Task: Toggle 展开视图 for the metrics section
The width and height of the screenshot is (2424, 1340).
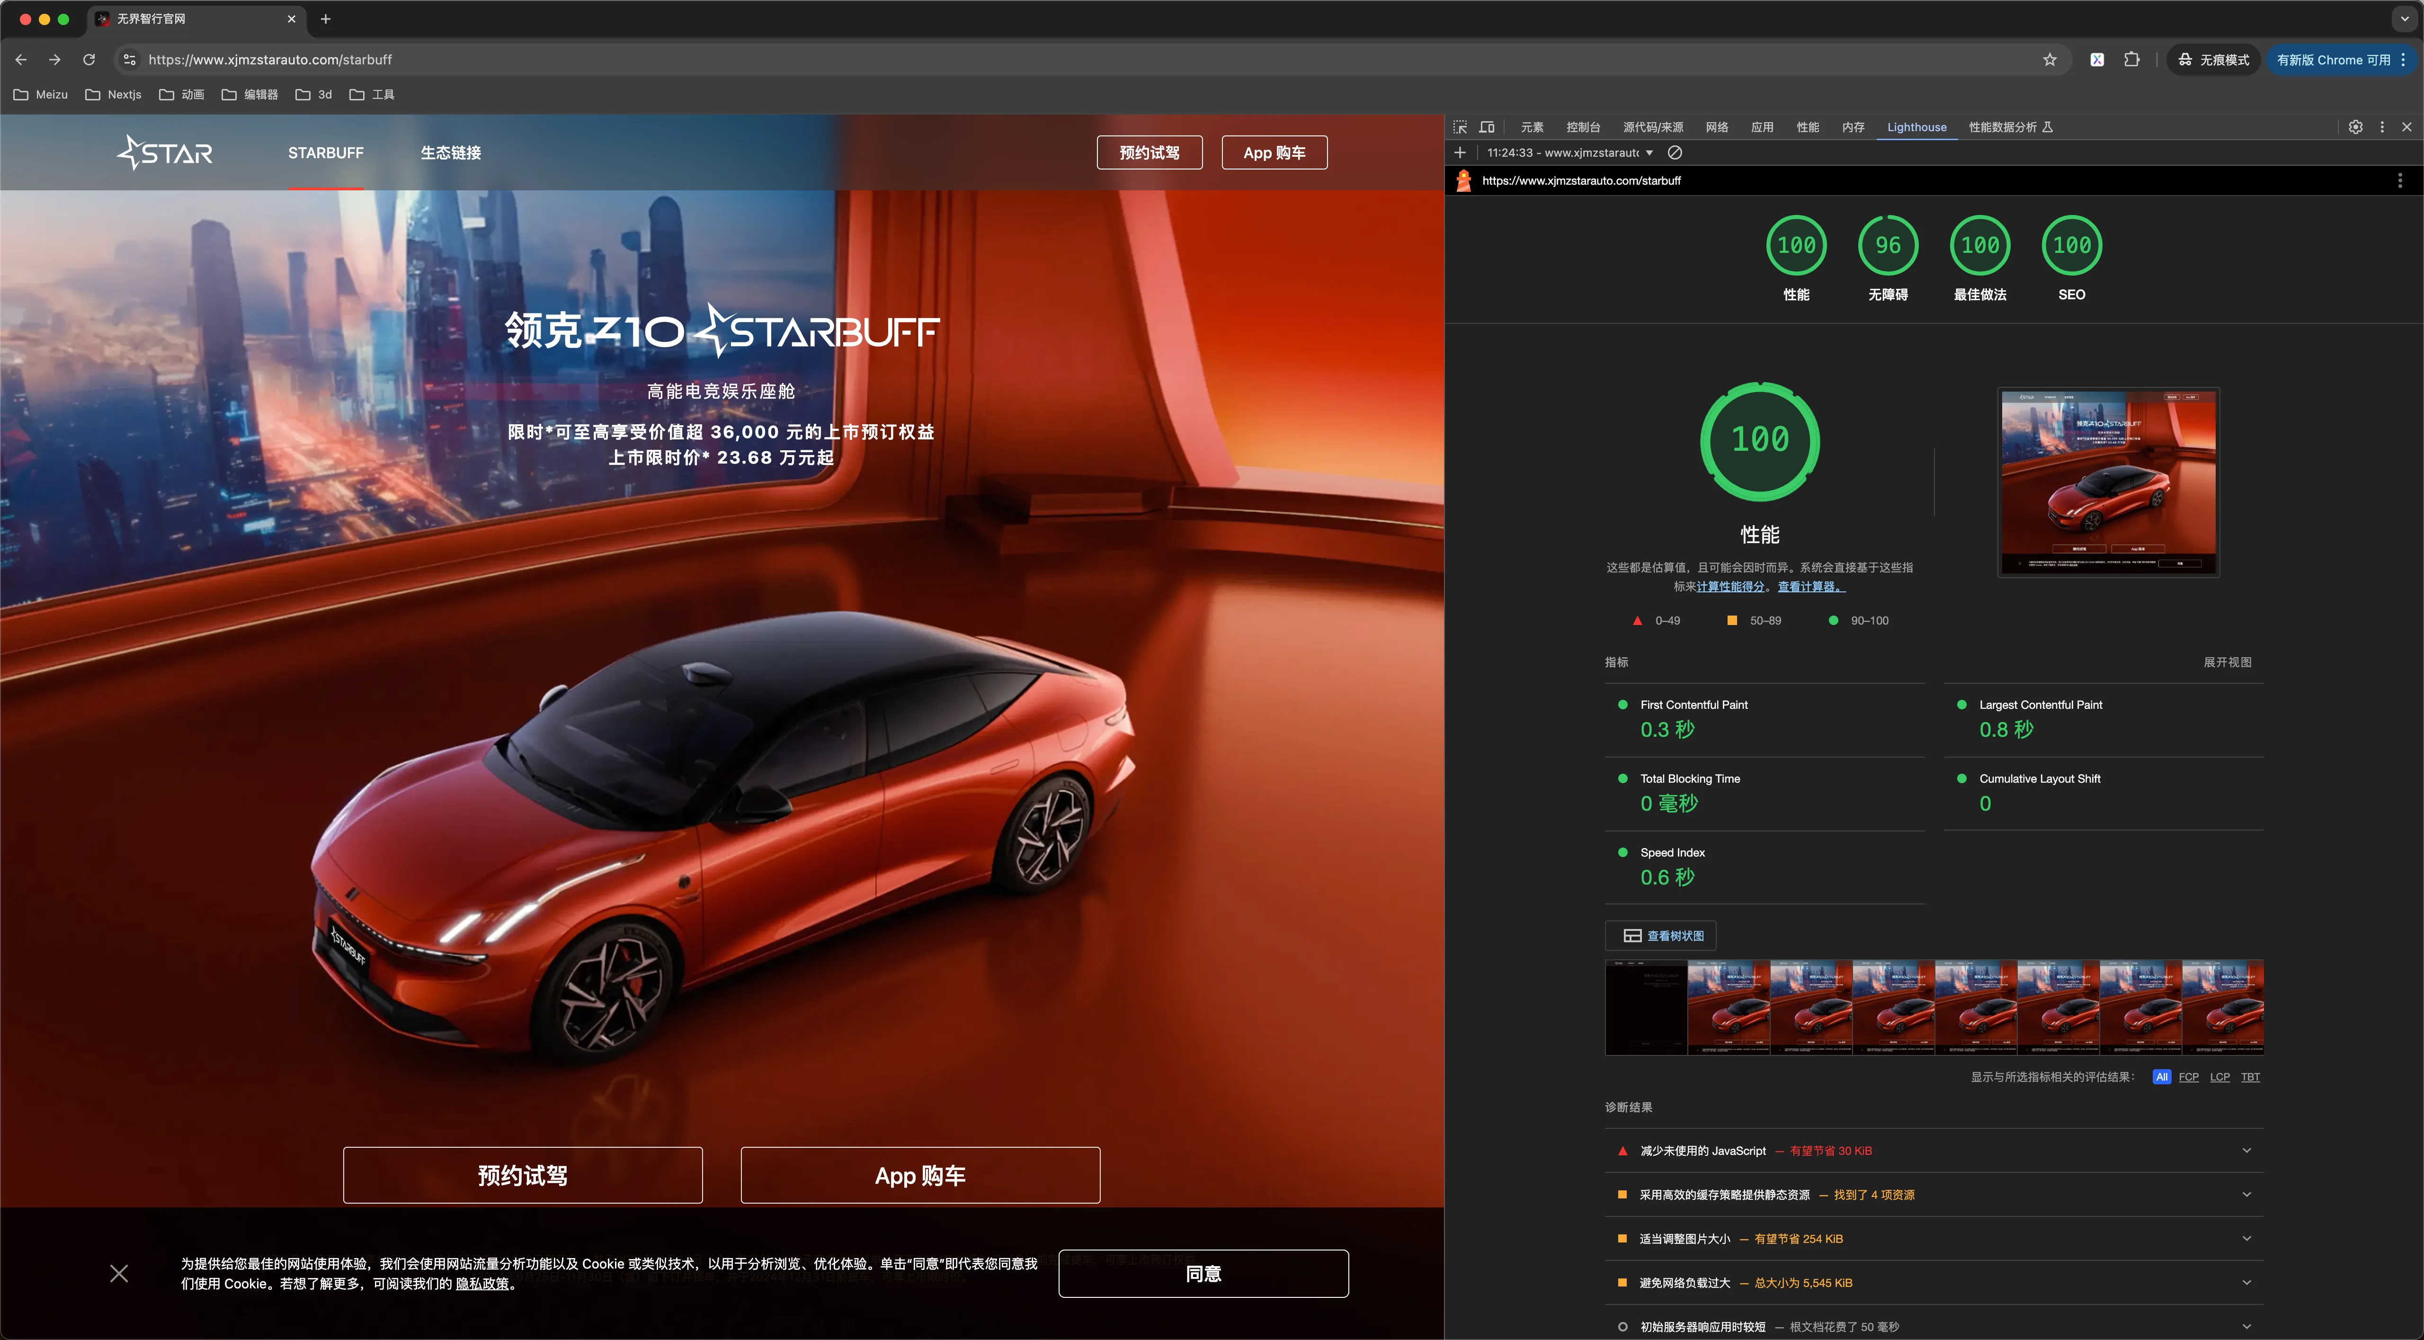Action: [2228, 661]
